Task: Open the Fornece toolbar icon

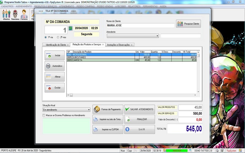Action: 24,15
